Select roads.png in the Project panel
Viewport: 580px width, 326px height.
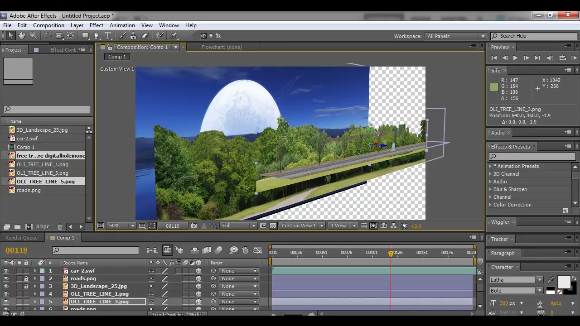tap(29, 190)
